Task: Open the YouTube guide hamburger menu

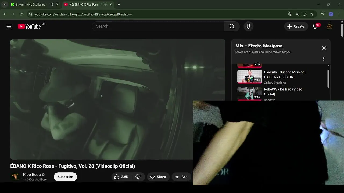Action: click(9, 26)
